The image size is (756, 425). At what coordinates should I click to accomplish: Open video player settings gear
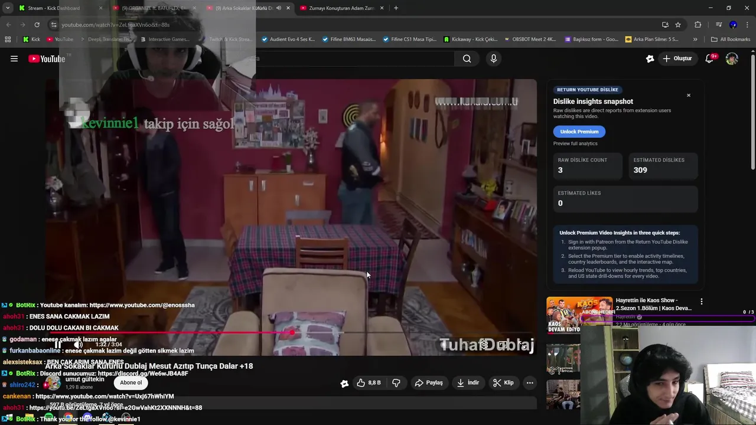click(x=484, y=345)
